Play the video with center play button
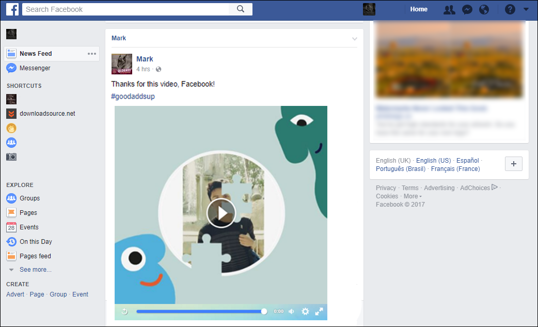This screenshot has height=327, width=538. click(221, 213)
